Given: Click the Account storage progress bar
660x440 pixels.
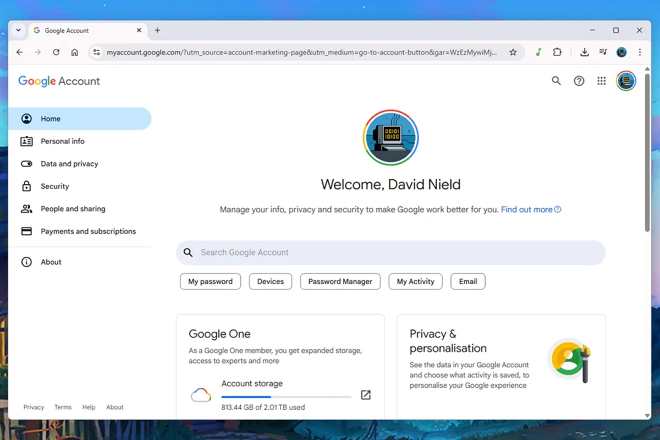Looking at the screenshot, I should tap(286, 396).
